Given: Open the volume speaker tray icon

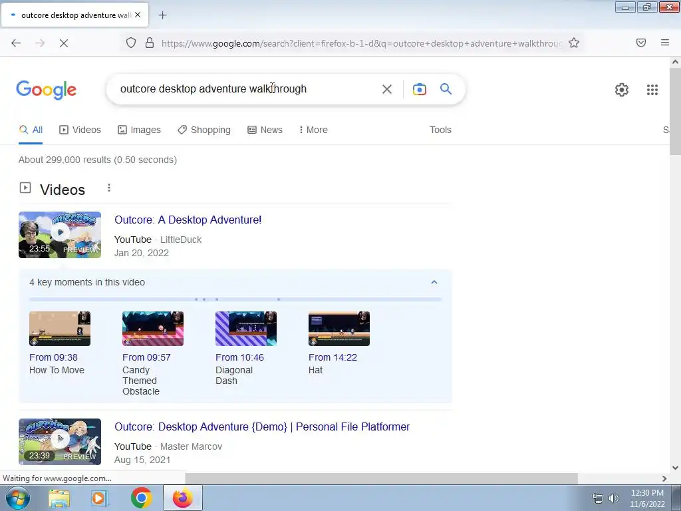Looking at the screenshot, I should (613, 498).
